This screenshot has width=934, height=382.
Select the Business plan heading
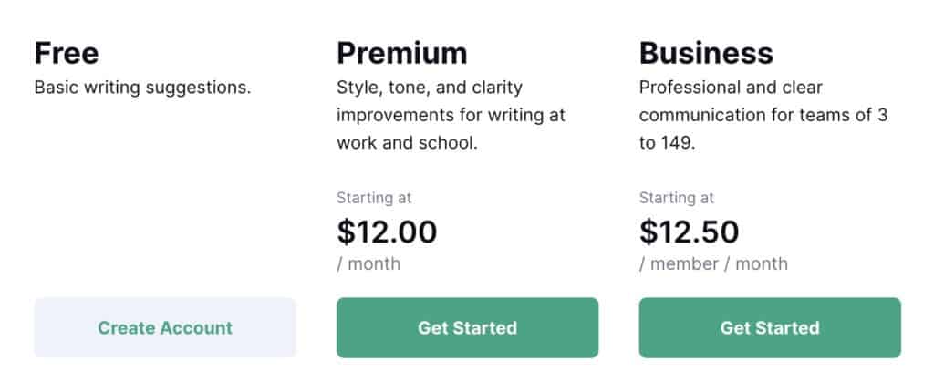click(x=706, y=53)
